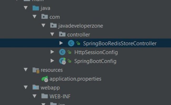Select the com package label
Image resolution: width=171 pixels, height=105 pixels.
point(55,17)
